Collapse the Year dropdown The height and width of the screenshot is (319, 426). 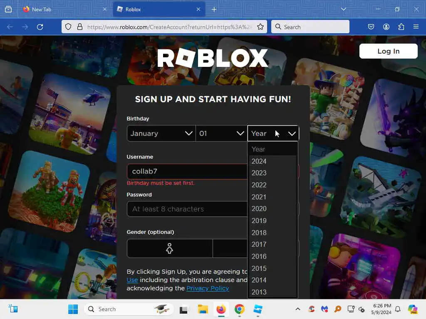(x=273, y=133)
